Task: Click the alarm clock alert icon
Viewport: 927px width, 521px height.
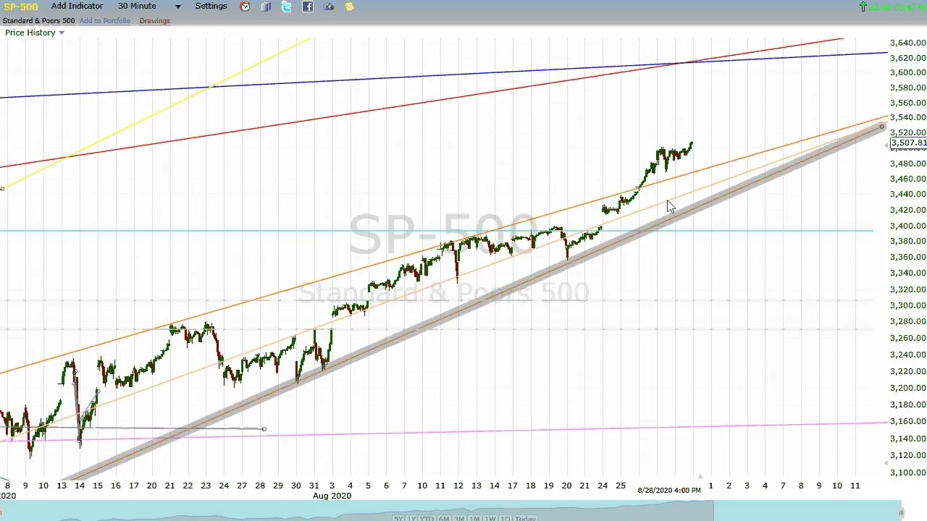Action: click(245, 7)
